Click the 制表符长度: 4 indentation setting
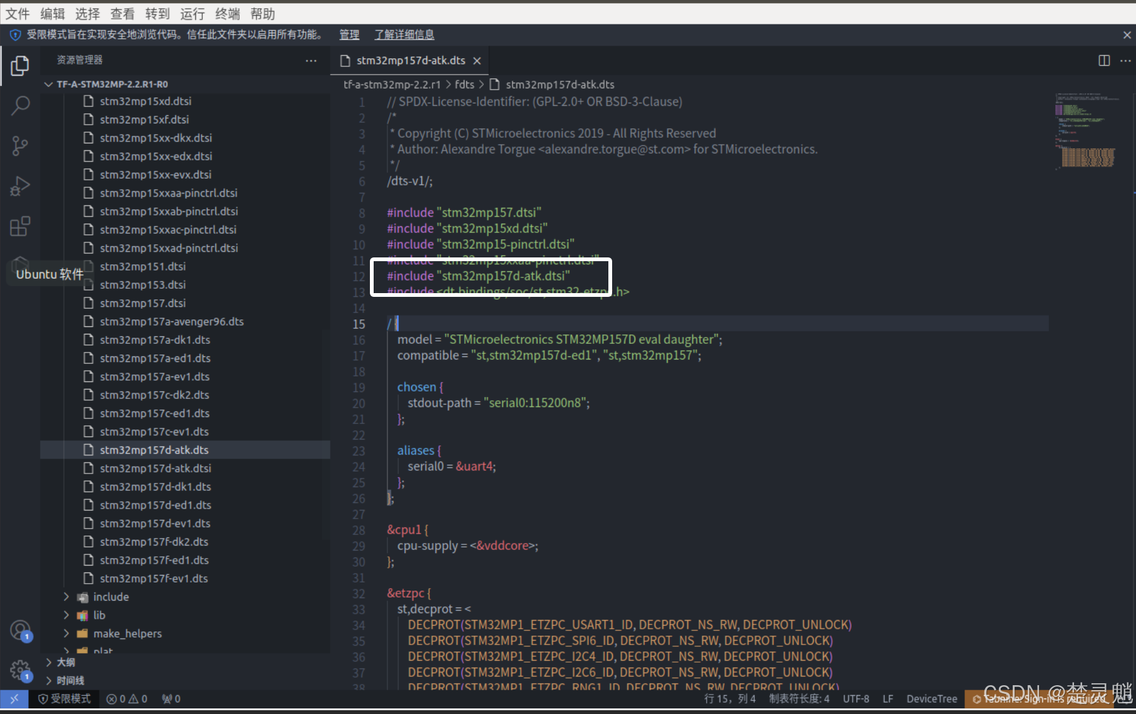 (x=799, y=699)
